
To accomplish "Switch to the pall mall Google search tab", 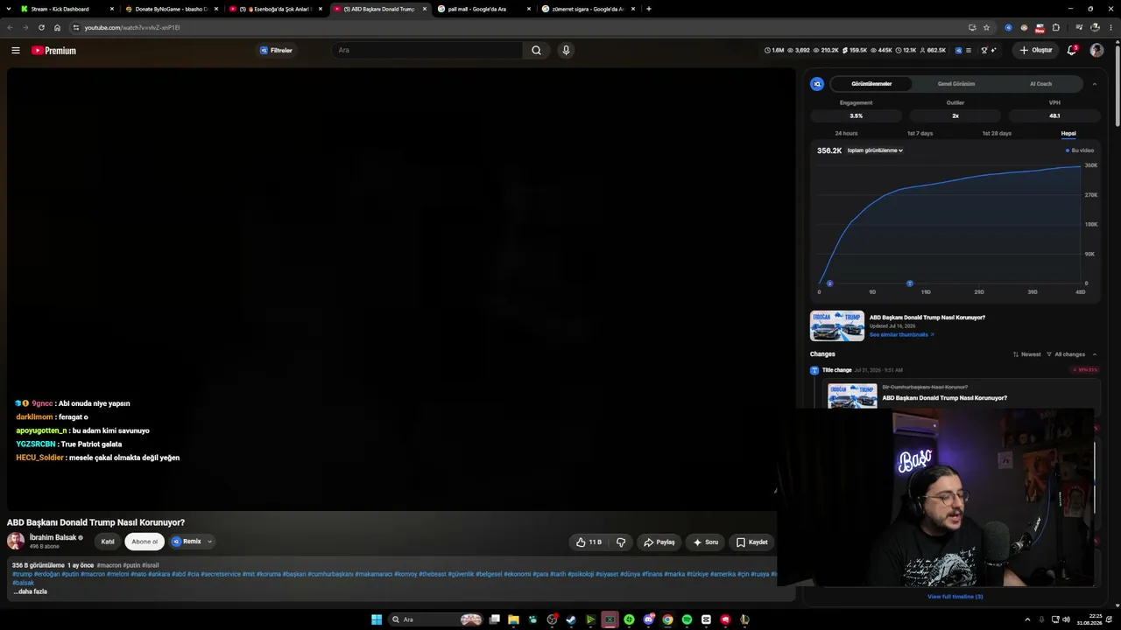I will pos(483,9).
